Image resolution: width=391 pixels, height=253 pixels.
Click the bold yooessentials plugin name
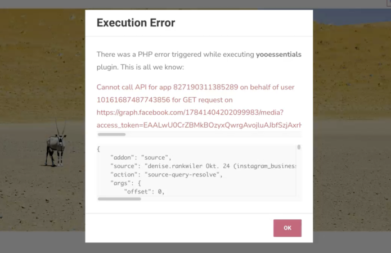(x=278, y=55)
